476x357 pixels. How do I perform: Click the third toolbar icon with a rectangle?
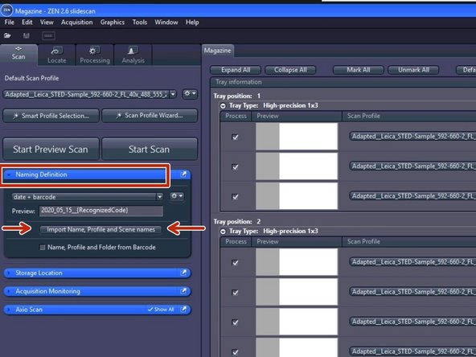click(48, 35)
